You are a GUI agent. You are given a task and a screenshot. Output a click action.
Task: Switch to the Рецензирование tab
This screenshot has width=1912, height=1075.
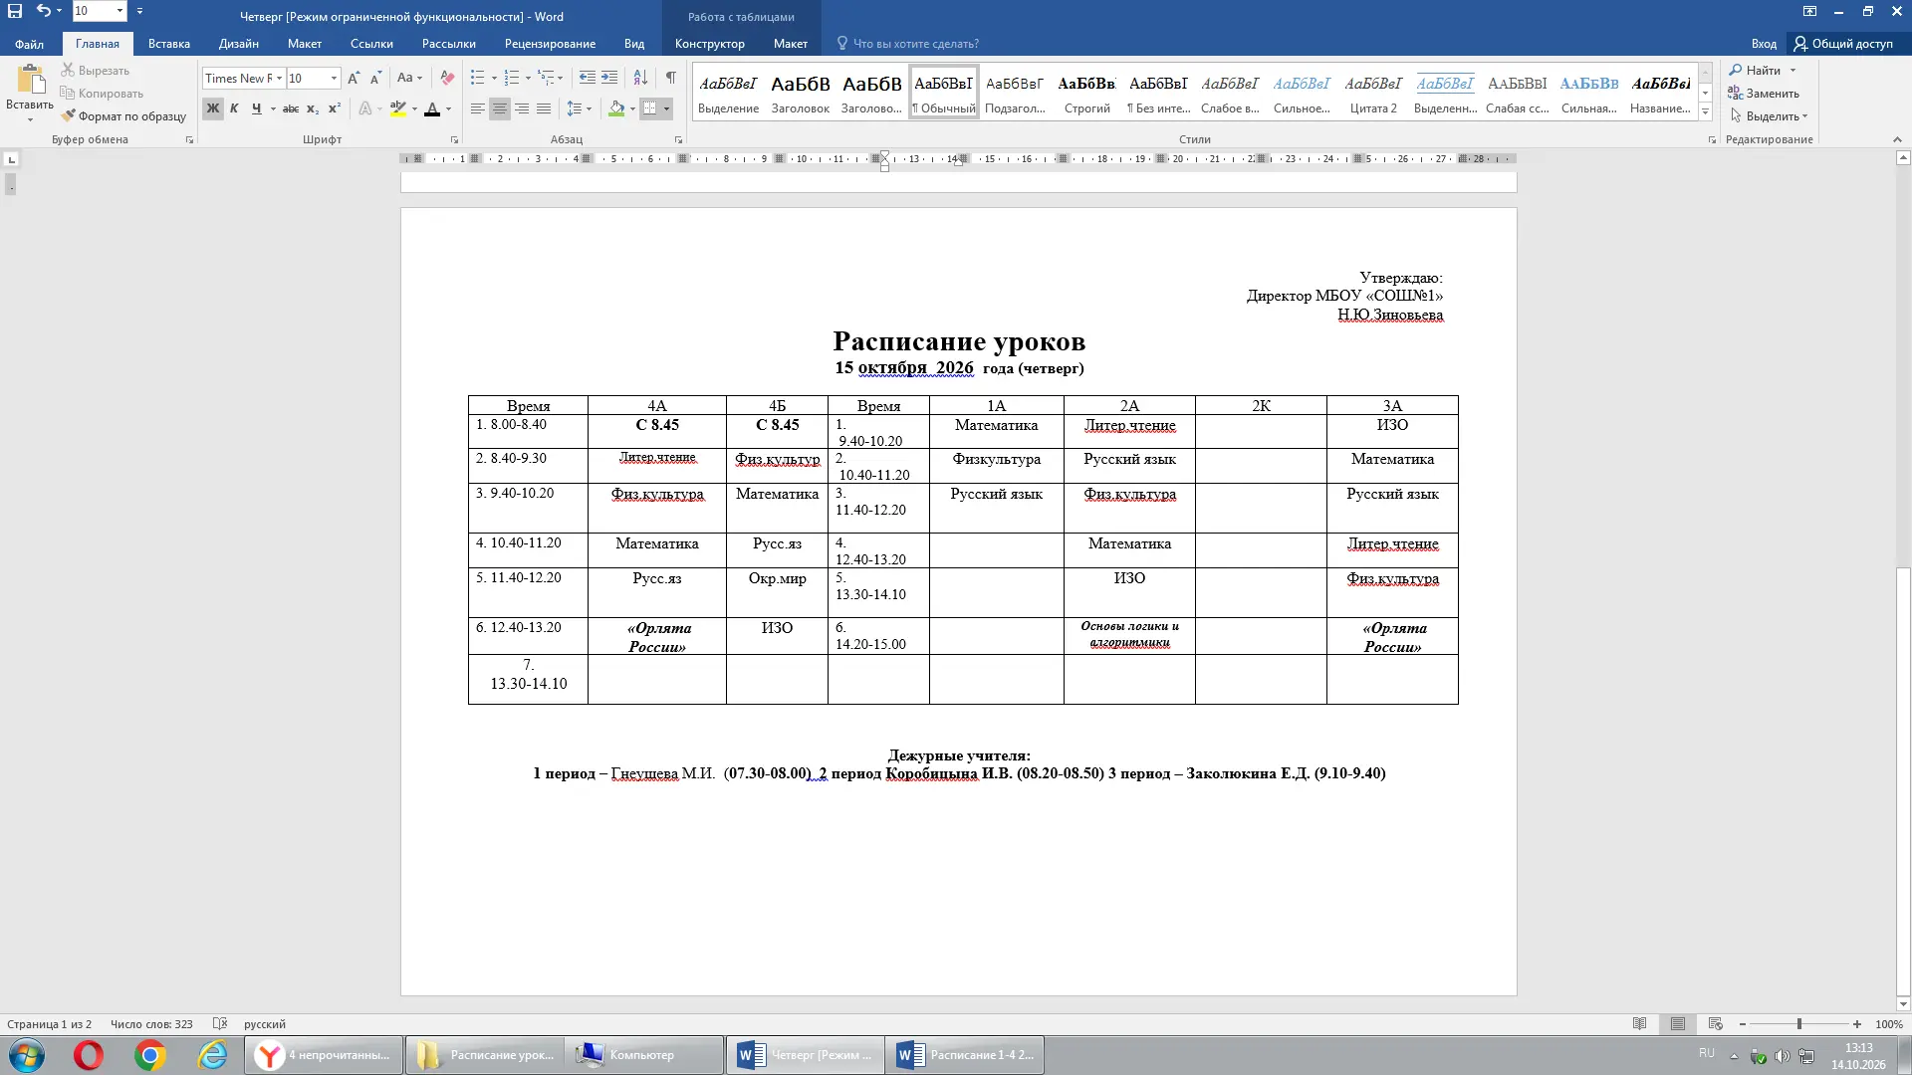550,44
